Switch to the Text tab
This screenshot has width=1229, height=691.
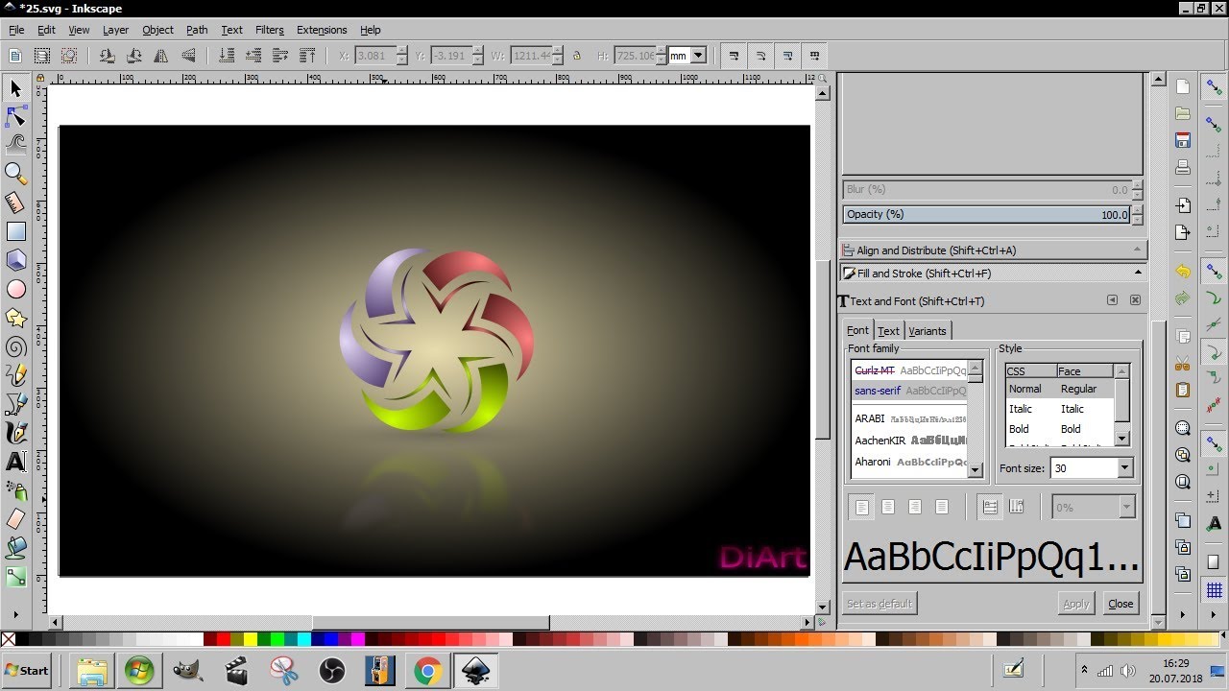point(889,331)
